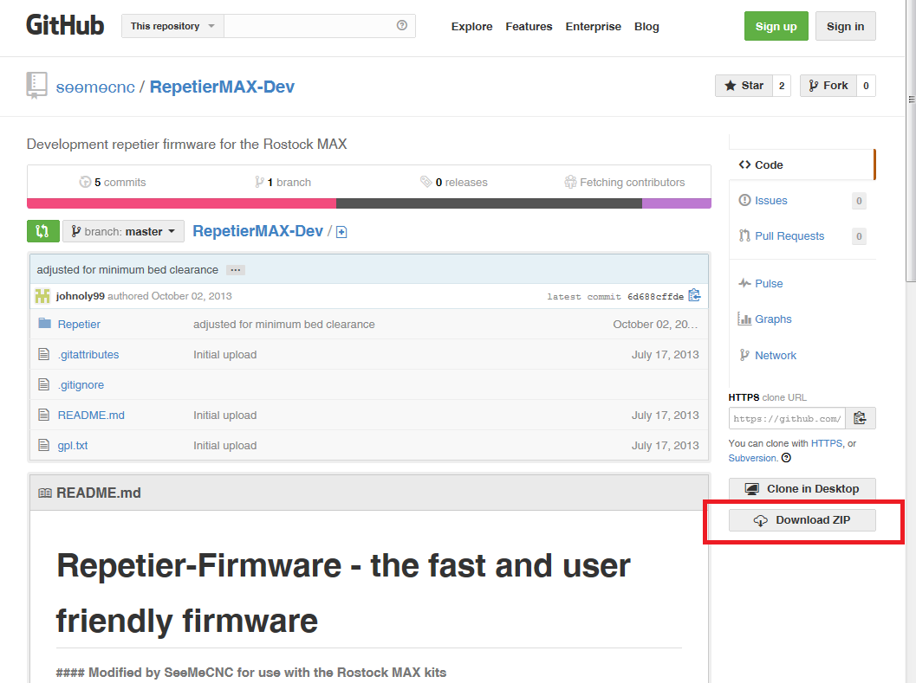This screenshot has width=916, height=683.
Task: Open the Repetier folder
Action: coord(79,324)
